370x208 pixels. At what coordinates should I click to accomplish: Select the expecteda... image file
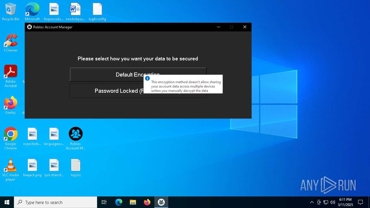pyautogui.click(x=32, y=137)
